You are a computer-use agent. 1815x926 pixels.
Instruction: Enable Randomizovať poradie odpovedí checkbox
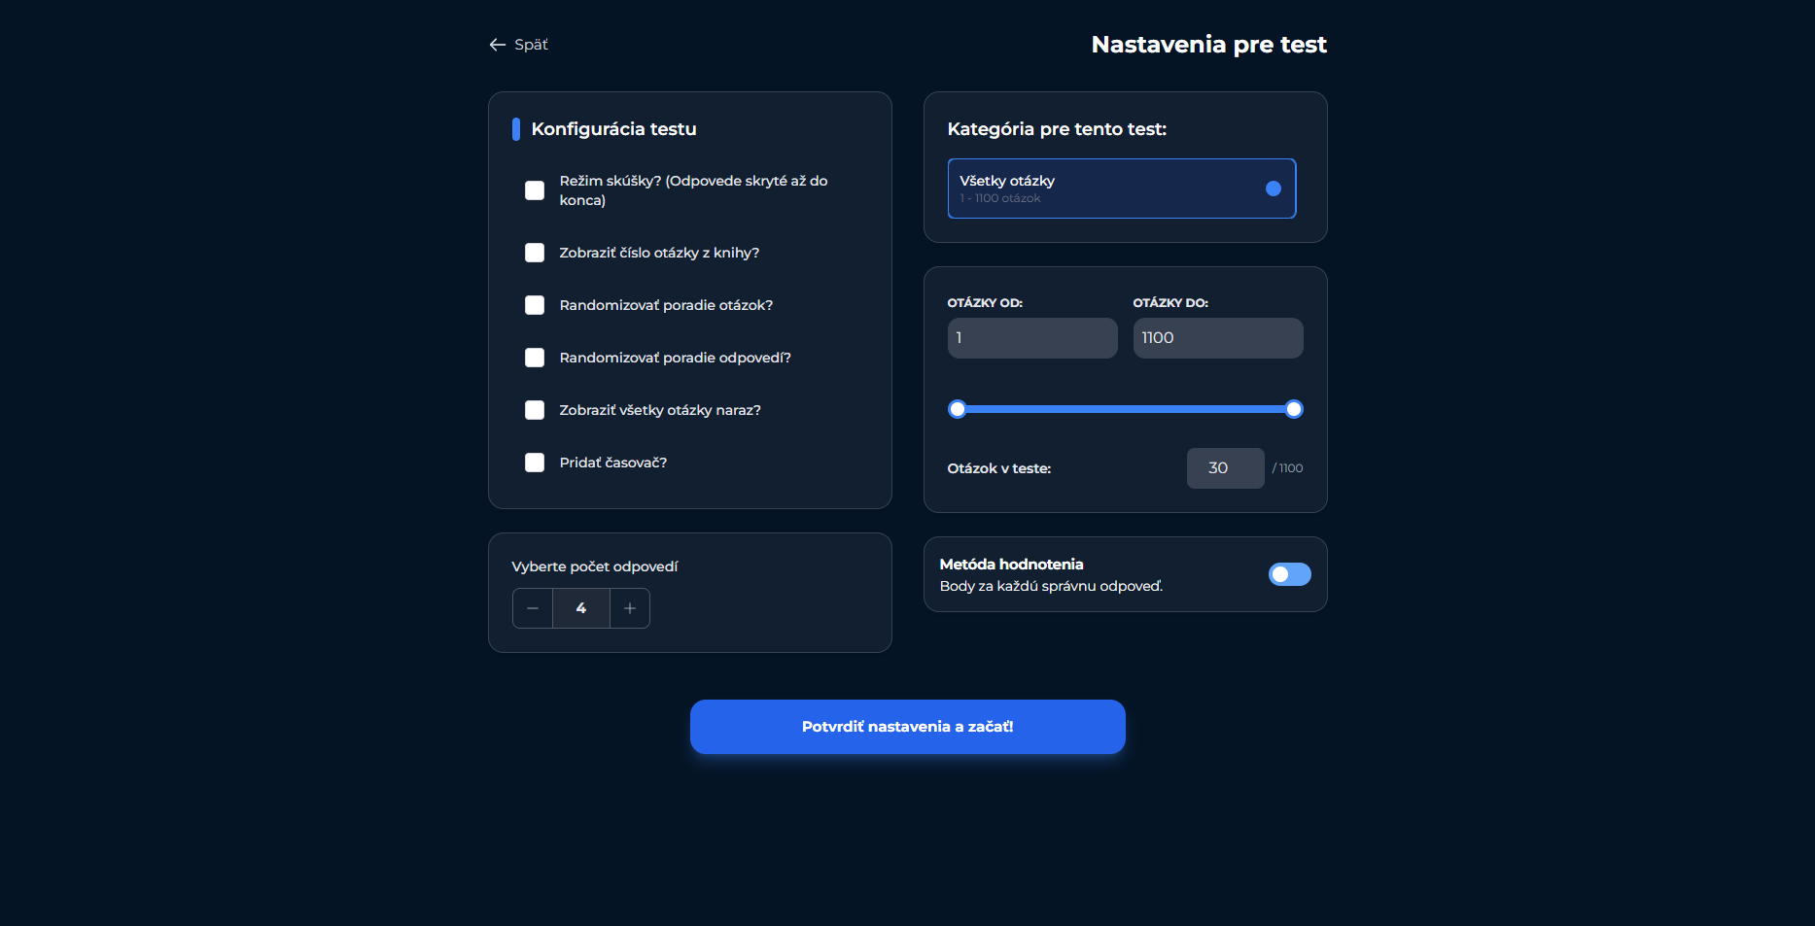pos(535,358)
